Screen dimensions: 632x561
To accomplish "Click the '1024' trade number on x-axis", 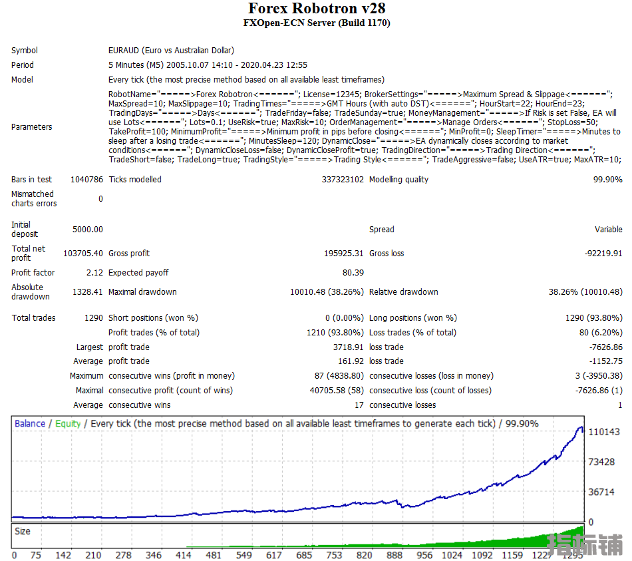I will 452,556.
